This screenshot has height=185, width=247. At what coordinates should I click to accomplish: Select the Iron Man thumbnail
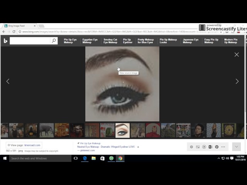(x=153, y=130)
